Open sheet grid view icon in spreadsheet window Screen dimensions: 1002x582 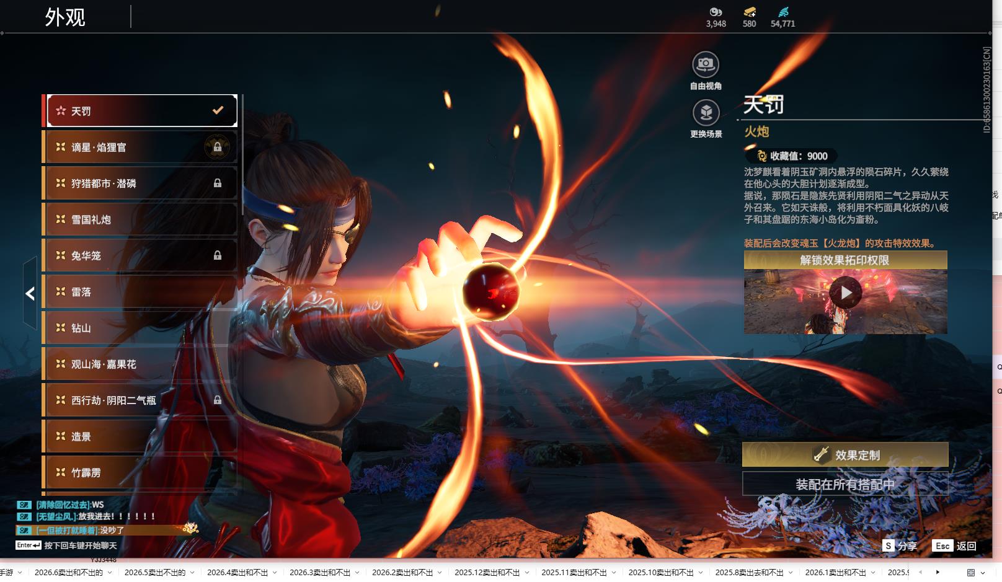point(971,573)
